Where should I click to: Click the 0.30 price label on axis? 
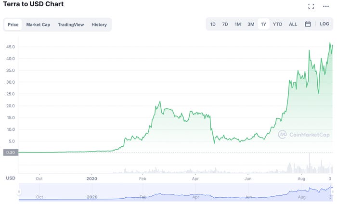[x=11, y=153]
